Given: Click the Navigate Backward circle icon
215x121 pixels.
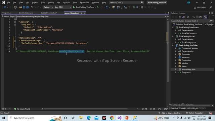Looking at the screenshot, I should click(x=5, y=7).
